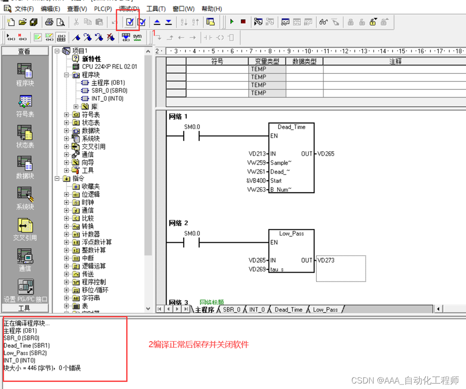Stop the PLC with the red stop icon
Image resolution: width=466 pixels, height=389 pixels.
[x=243, y=21]
